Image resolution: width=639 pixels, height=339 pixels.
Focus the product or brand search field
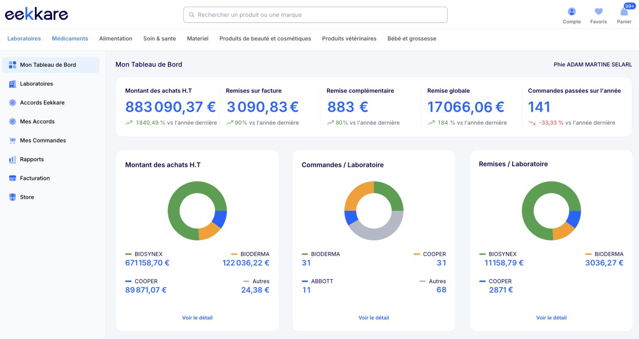coord(315,15)
